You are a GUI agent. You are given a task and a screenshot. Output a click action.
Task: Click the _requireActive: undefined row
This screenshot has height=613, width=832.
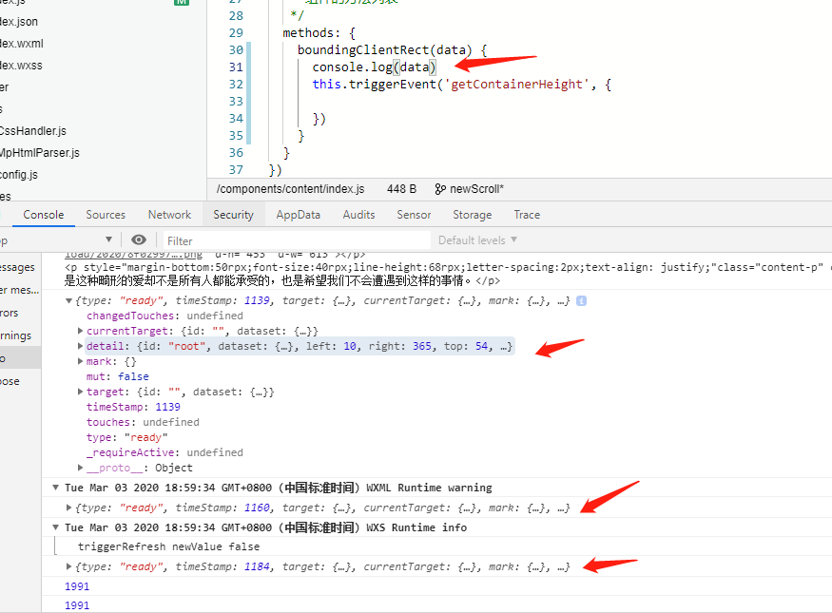(x=165, y=452)
